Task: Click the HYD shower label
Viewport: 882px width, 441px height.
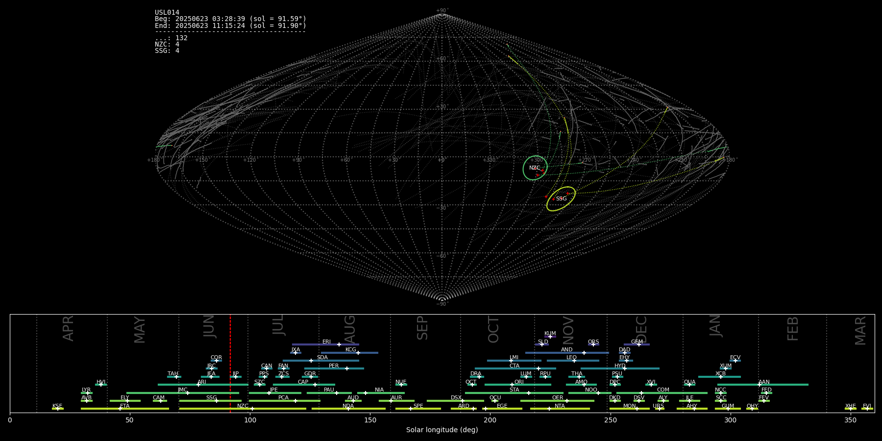Action: coord(620,366)
